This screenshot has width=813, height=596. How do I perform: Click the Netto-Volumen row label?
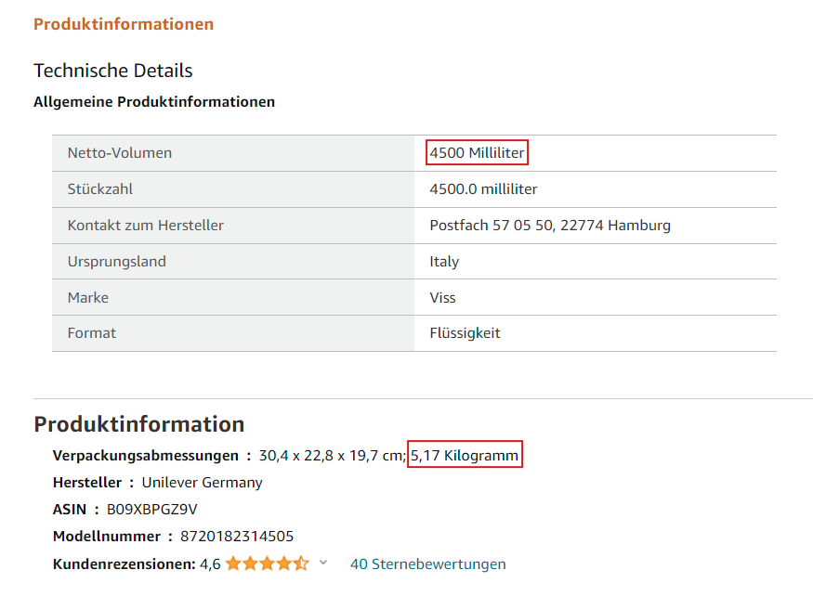coord(120,153)
